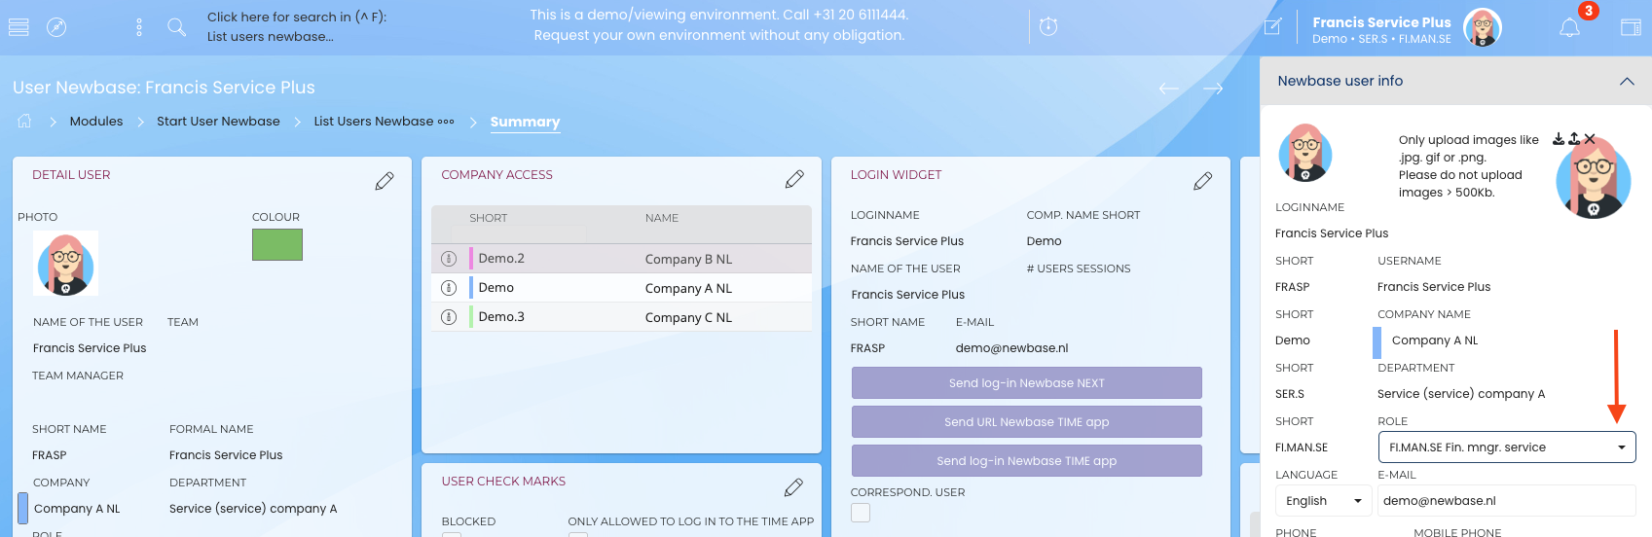Click info icon for Demo row
This screenshot has height=537, width=1652.
449,288
